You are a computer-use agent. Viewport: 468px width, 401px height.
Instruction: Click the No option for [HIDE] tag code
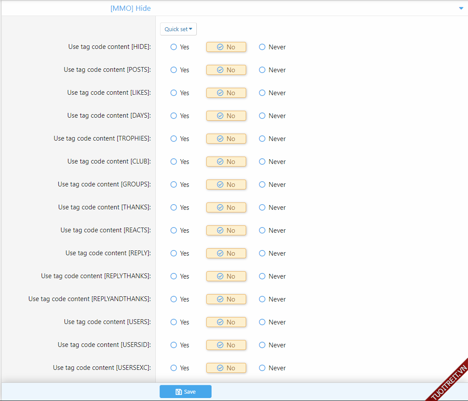[x=226, y=47]
